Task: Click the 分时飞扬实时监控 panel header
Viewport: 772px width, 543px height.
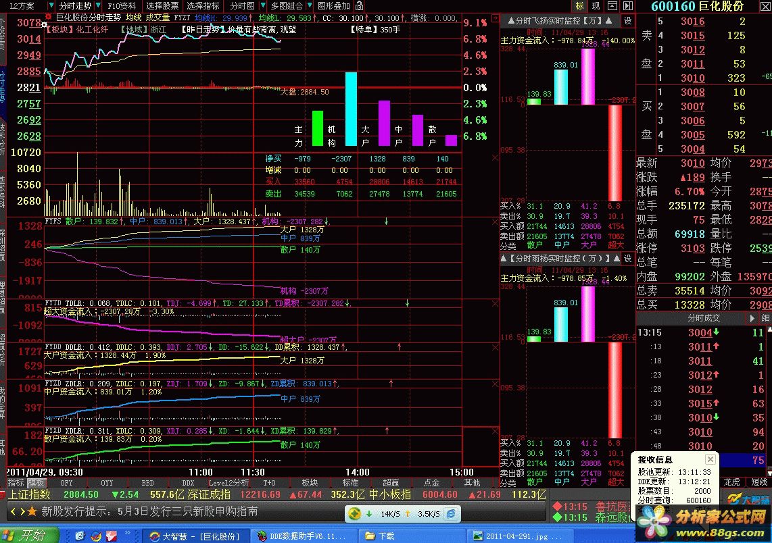Action: [560, 21]
